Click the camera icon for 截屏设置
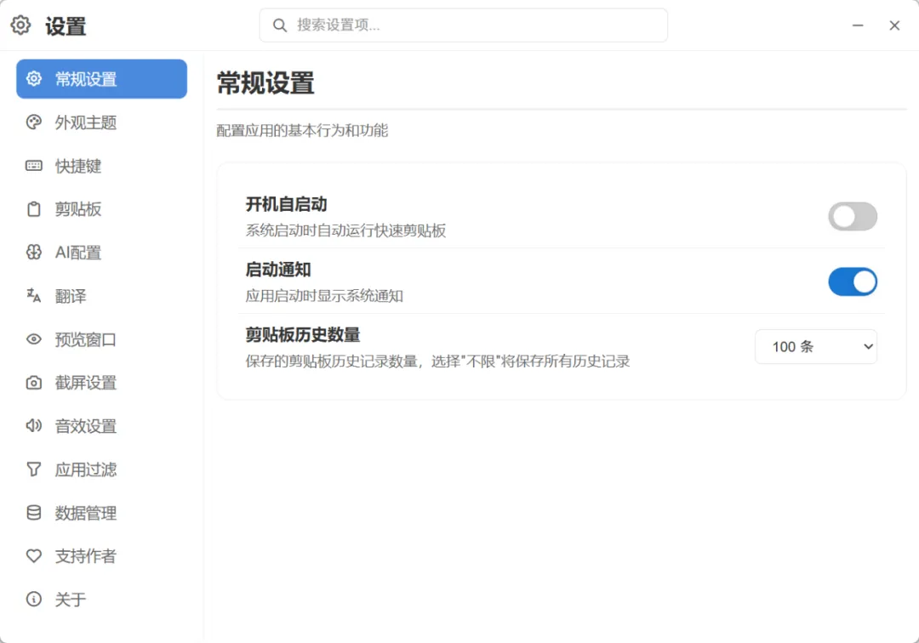919x643 pixels. coord(34,383)
